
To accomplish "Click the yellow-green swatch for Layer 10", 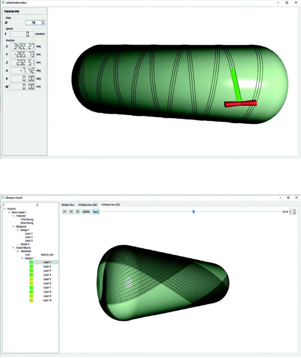I will (31, 300).
